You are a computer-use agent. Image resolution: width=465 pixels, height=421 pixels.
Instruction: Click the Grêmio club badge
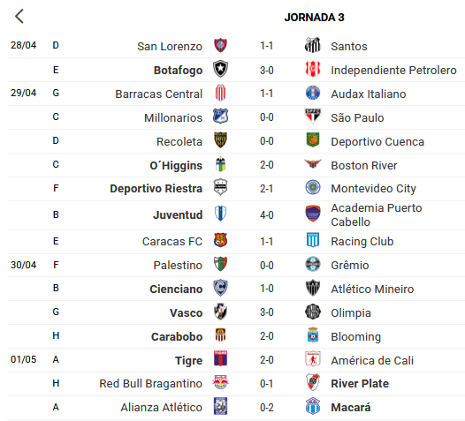pyautogui.click(x=313, y=264)
